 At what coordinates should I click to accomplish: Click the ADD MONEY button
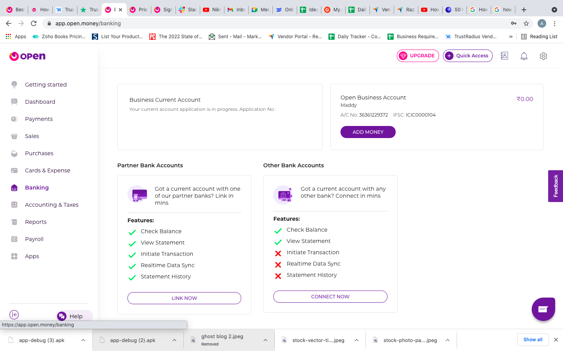368,132
